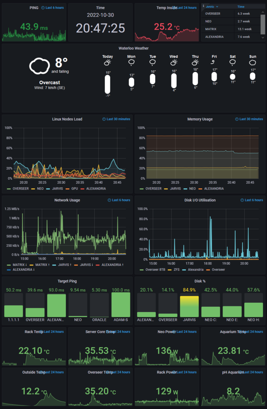This screenshot has width=267, height=409.
Task: Click the info icon on the uptime table panel
Action: click(x=203, y=6)
